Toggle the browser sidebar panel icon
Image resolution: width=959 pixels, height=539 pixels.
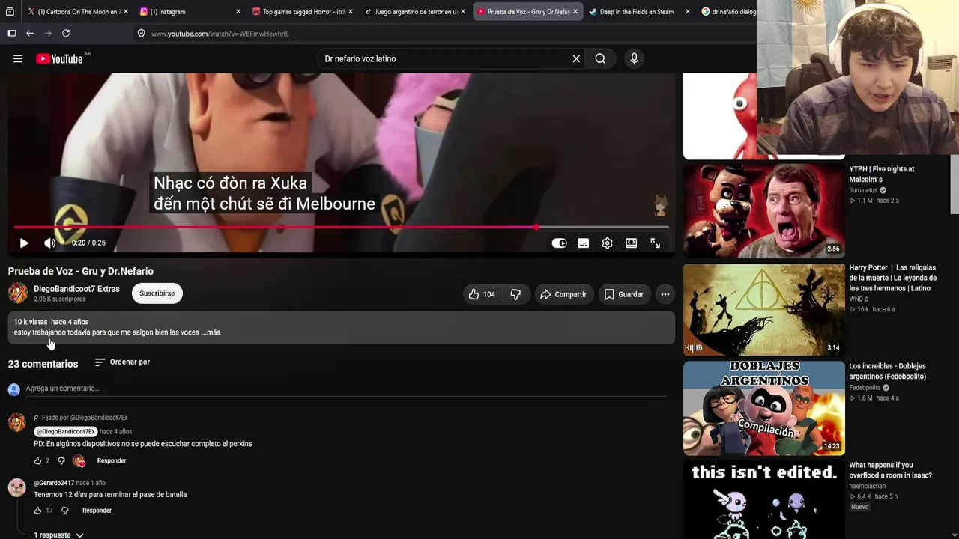click(x=12, y=34)
